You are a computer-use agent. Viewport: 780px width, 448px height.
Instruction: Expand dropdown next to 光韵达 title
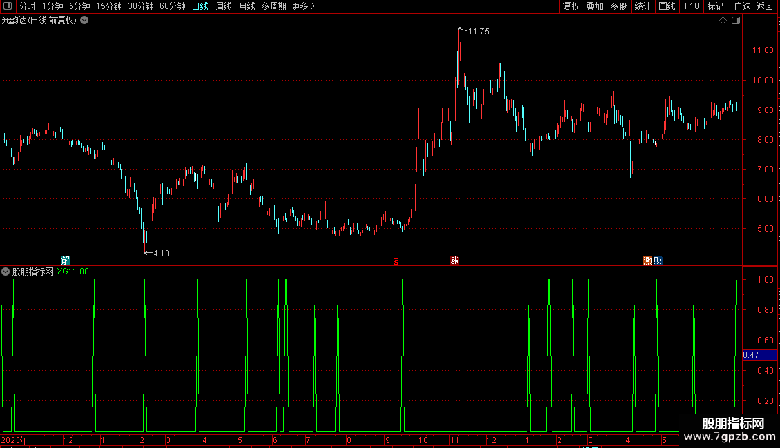[x=85, y=21]
